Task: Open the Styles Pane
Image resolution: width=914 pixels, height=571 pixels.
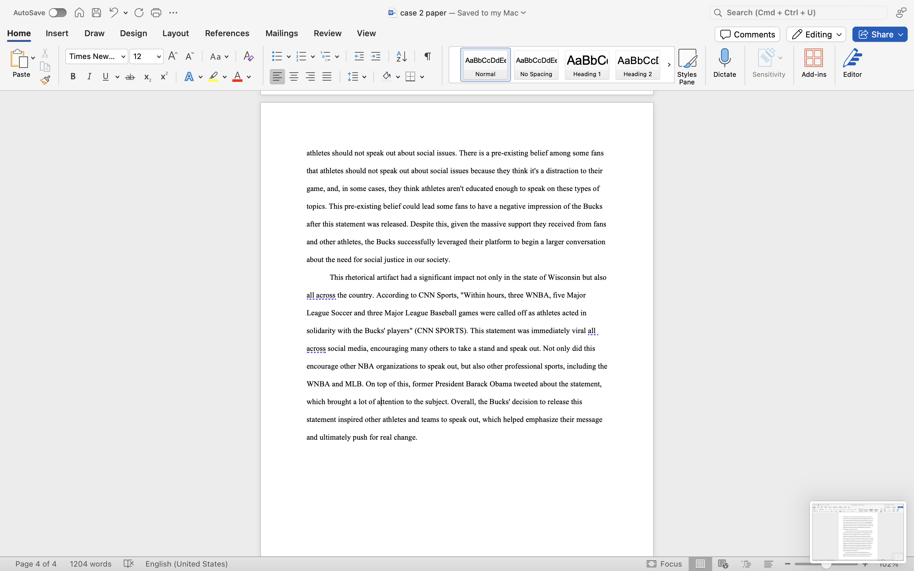Action: 687,64
